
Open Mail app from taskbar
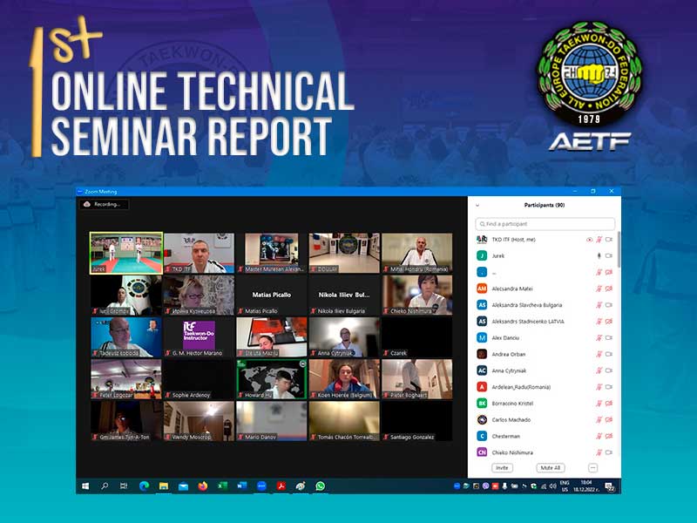183,486
